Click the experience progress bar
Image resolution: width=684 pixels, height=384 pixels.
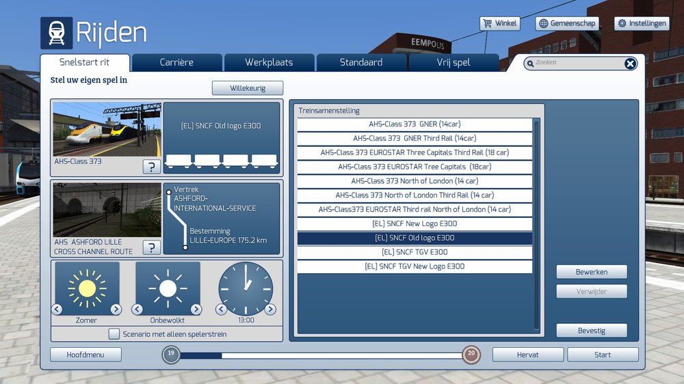coord(321,356)
